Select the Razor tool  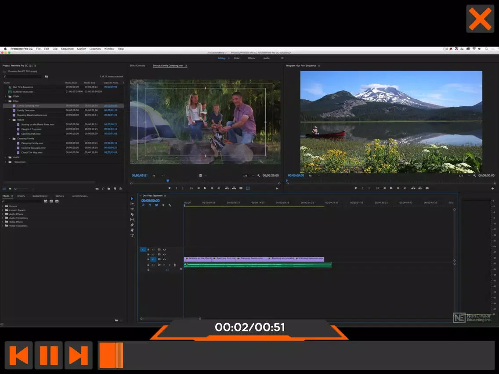click(x=132, y=214)
